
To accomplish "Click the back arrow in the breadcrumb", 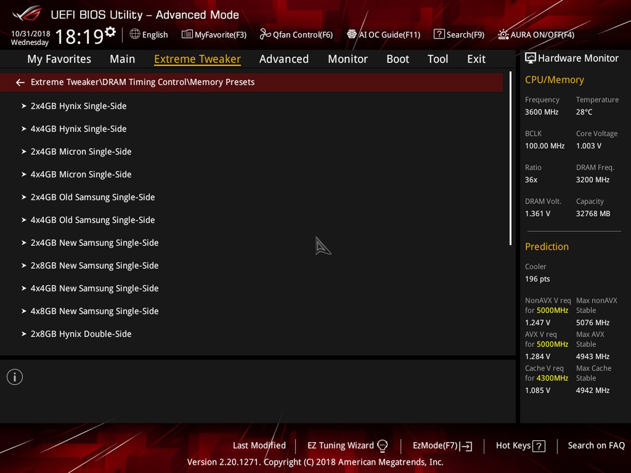I will click(x=20, y=82).
